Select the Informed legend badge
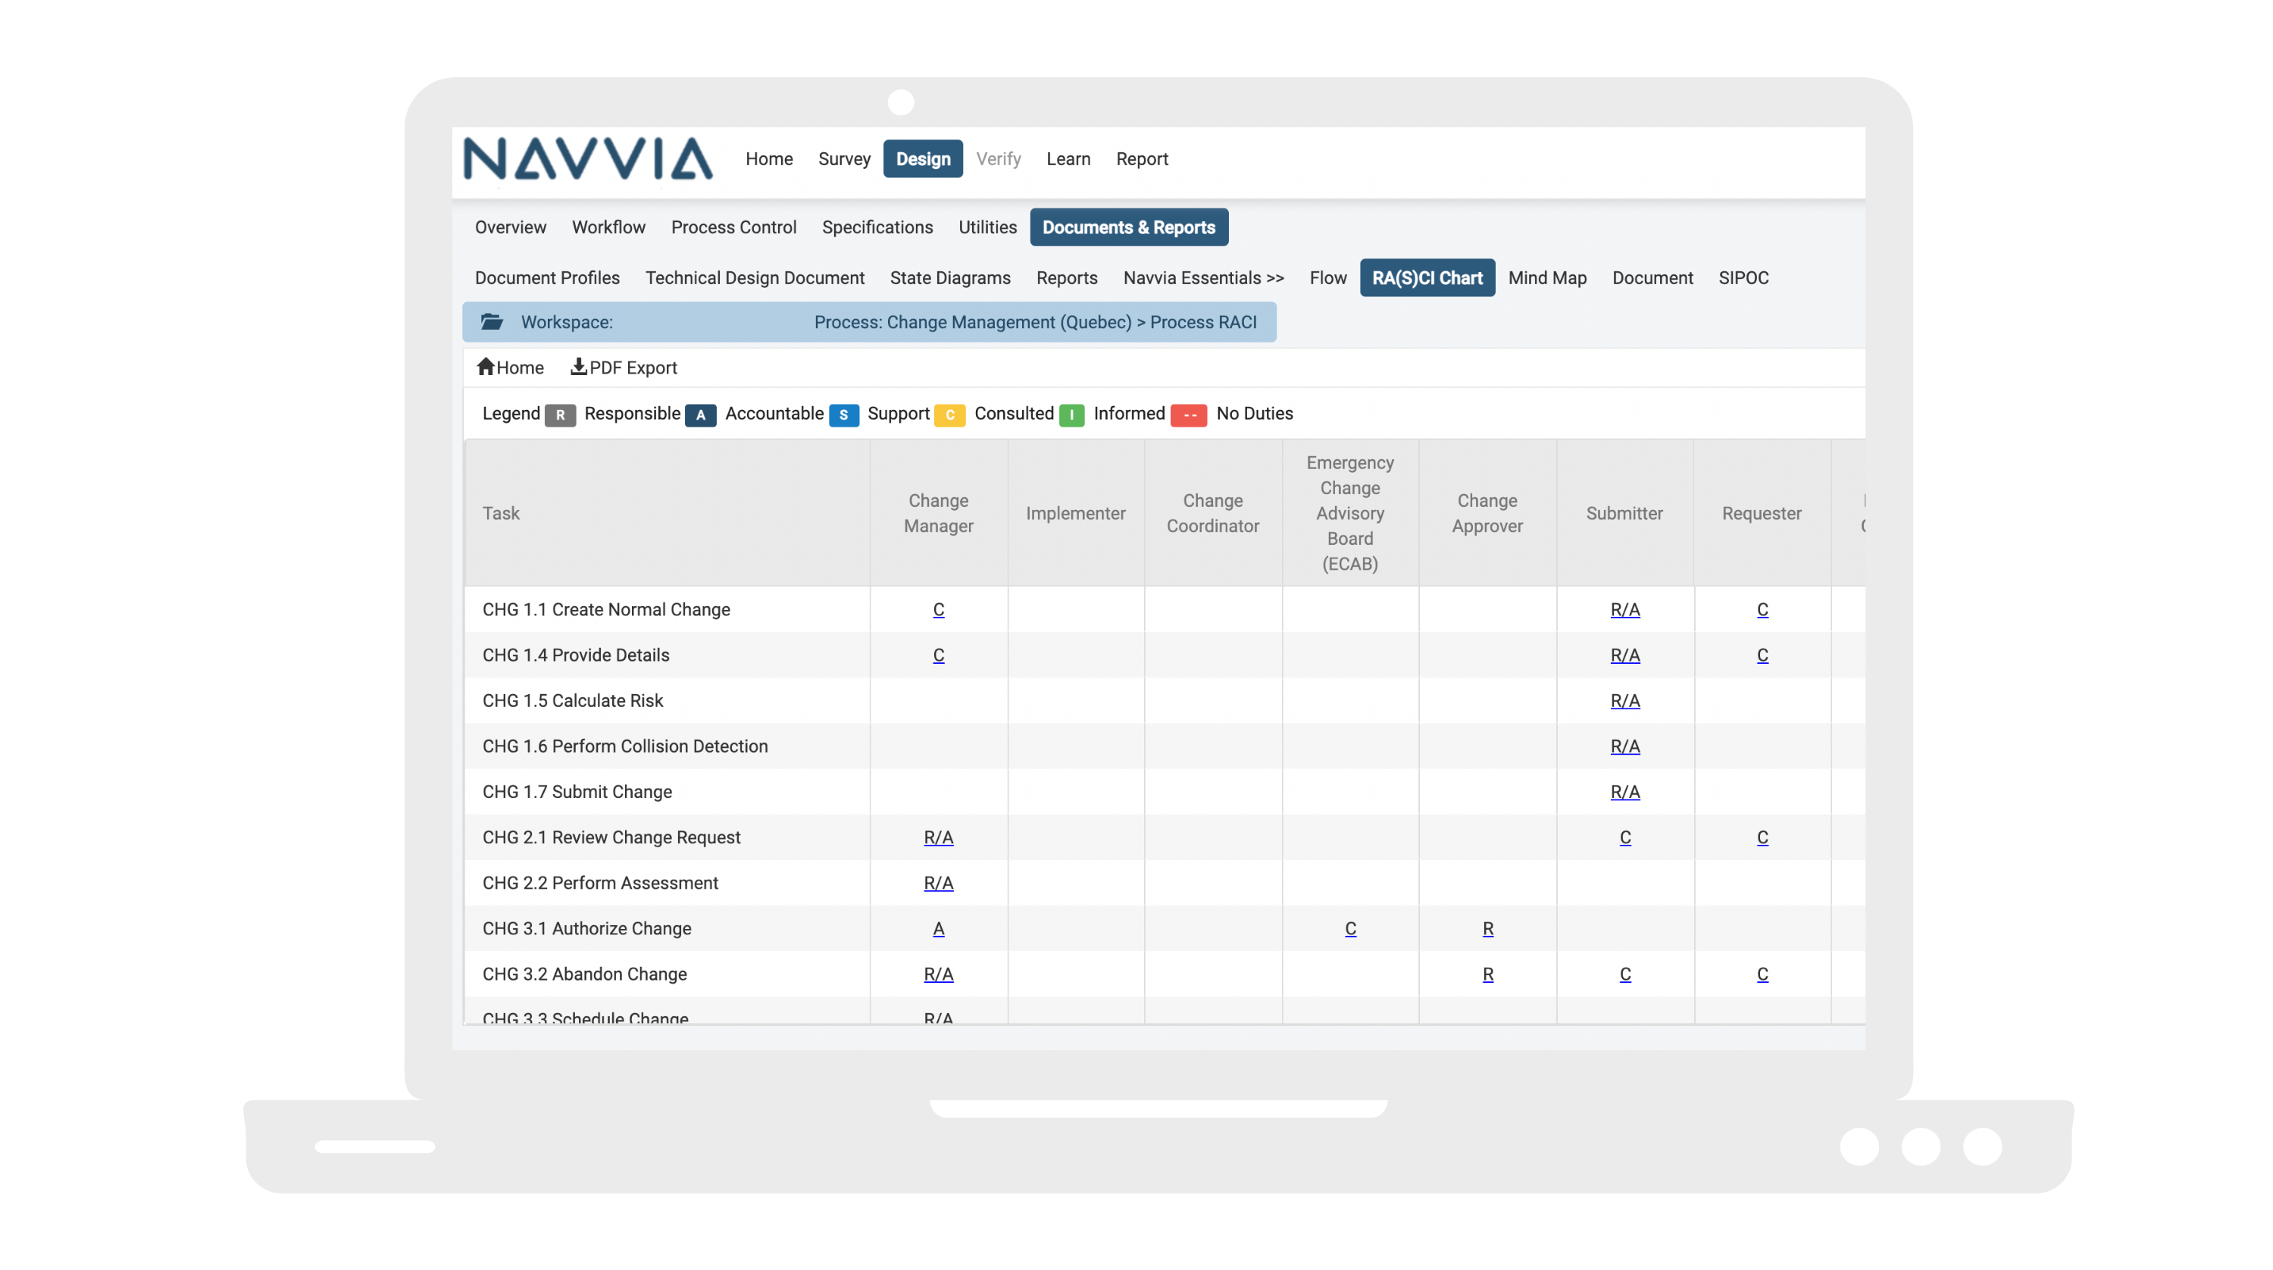This screenshot has height=1270, width=2273. (1072, 414)
